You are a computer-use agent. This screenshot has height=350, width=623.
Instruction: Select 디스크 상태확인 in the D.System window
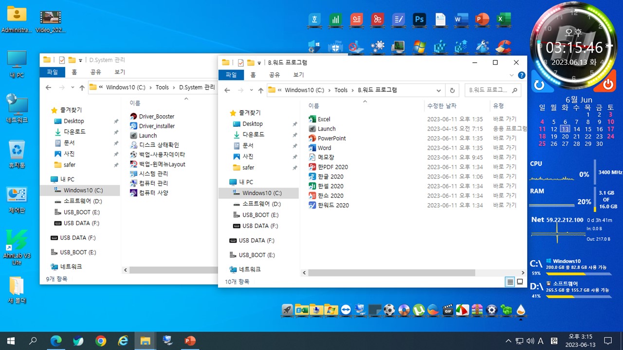pyautogui.click(x=155, y=145)
